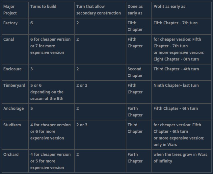Click Enclosure's "Third Chapter - 4th turn" cell
213x174 pixels.
pyautogui.click(x=176, y=69)
